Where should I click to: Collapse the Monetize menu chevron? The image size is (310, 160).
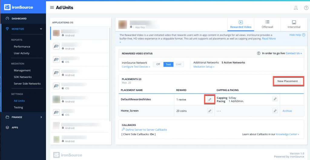(41, 29)
